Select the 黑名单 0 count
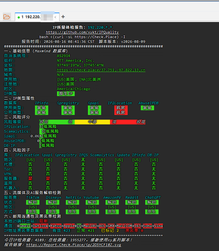This screenshot has width=219, height=251. [x=134, y=231]
